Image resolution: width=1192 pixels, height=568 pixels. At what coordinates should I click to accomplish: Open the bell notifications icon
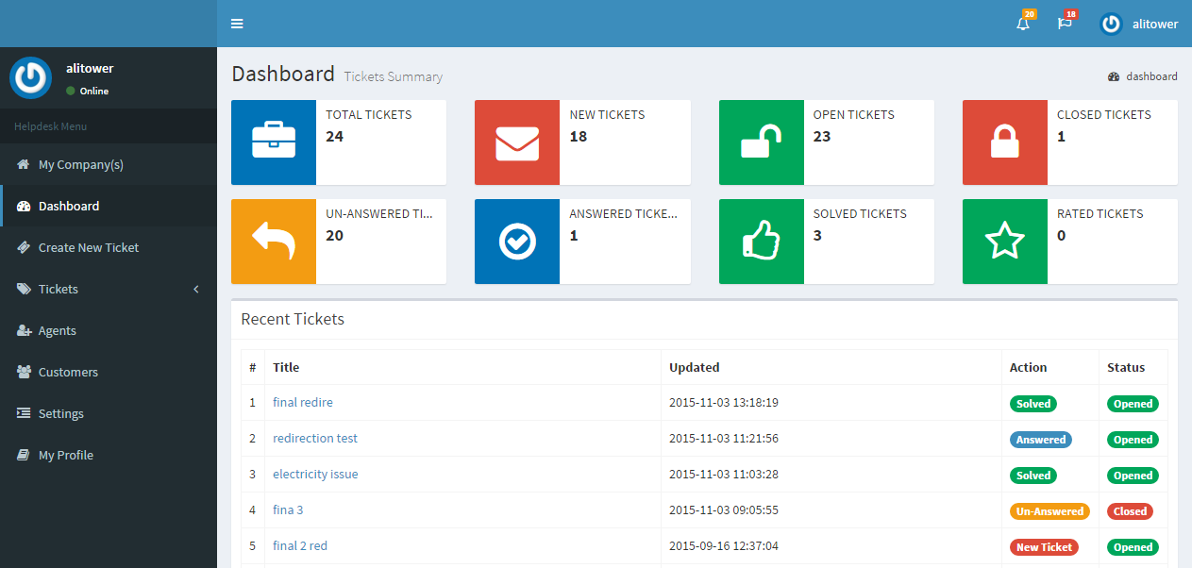point(1023,24)
